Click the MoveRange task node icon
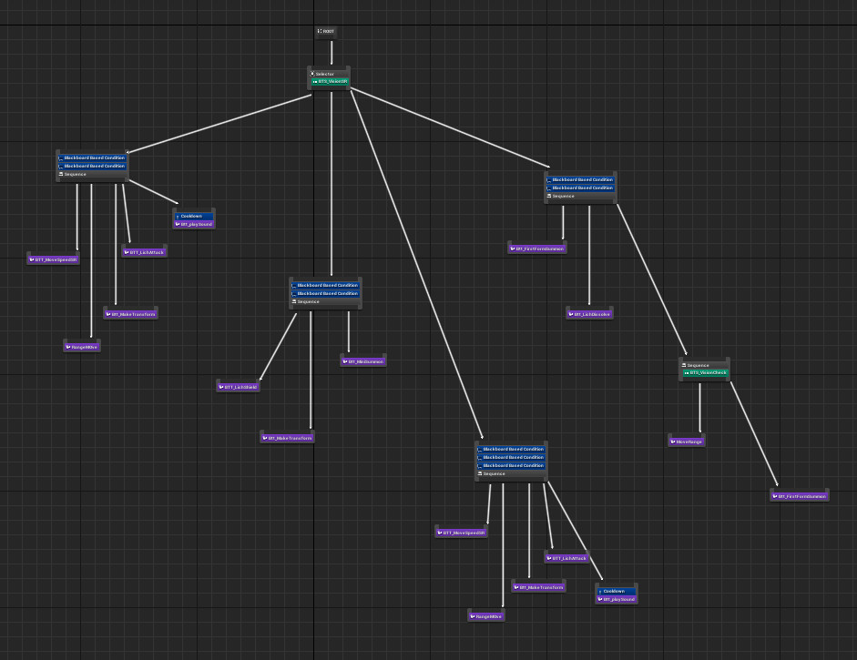Image resolution: width=857 pixels, height=660 pixels. (671, 441)
